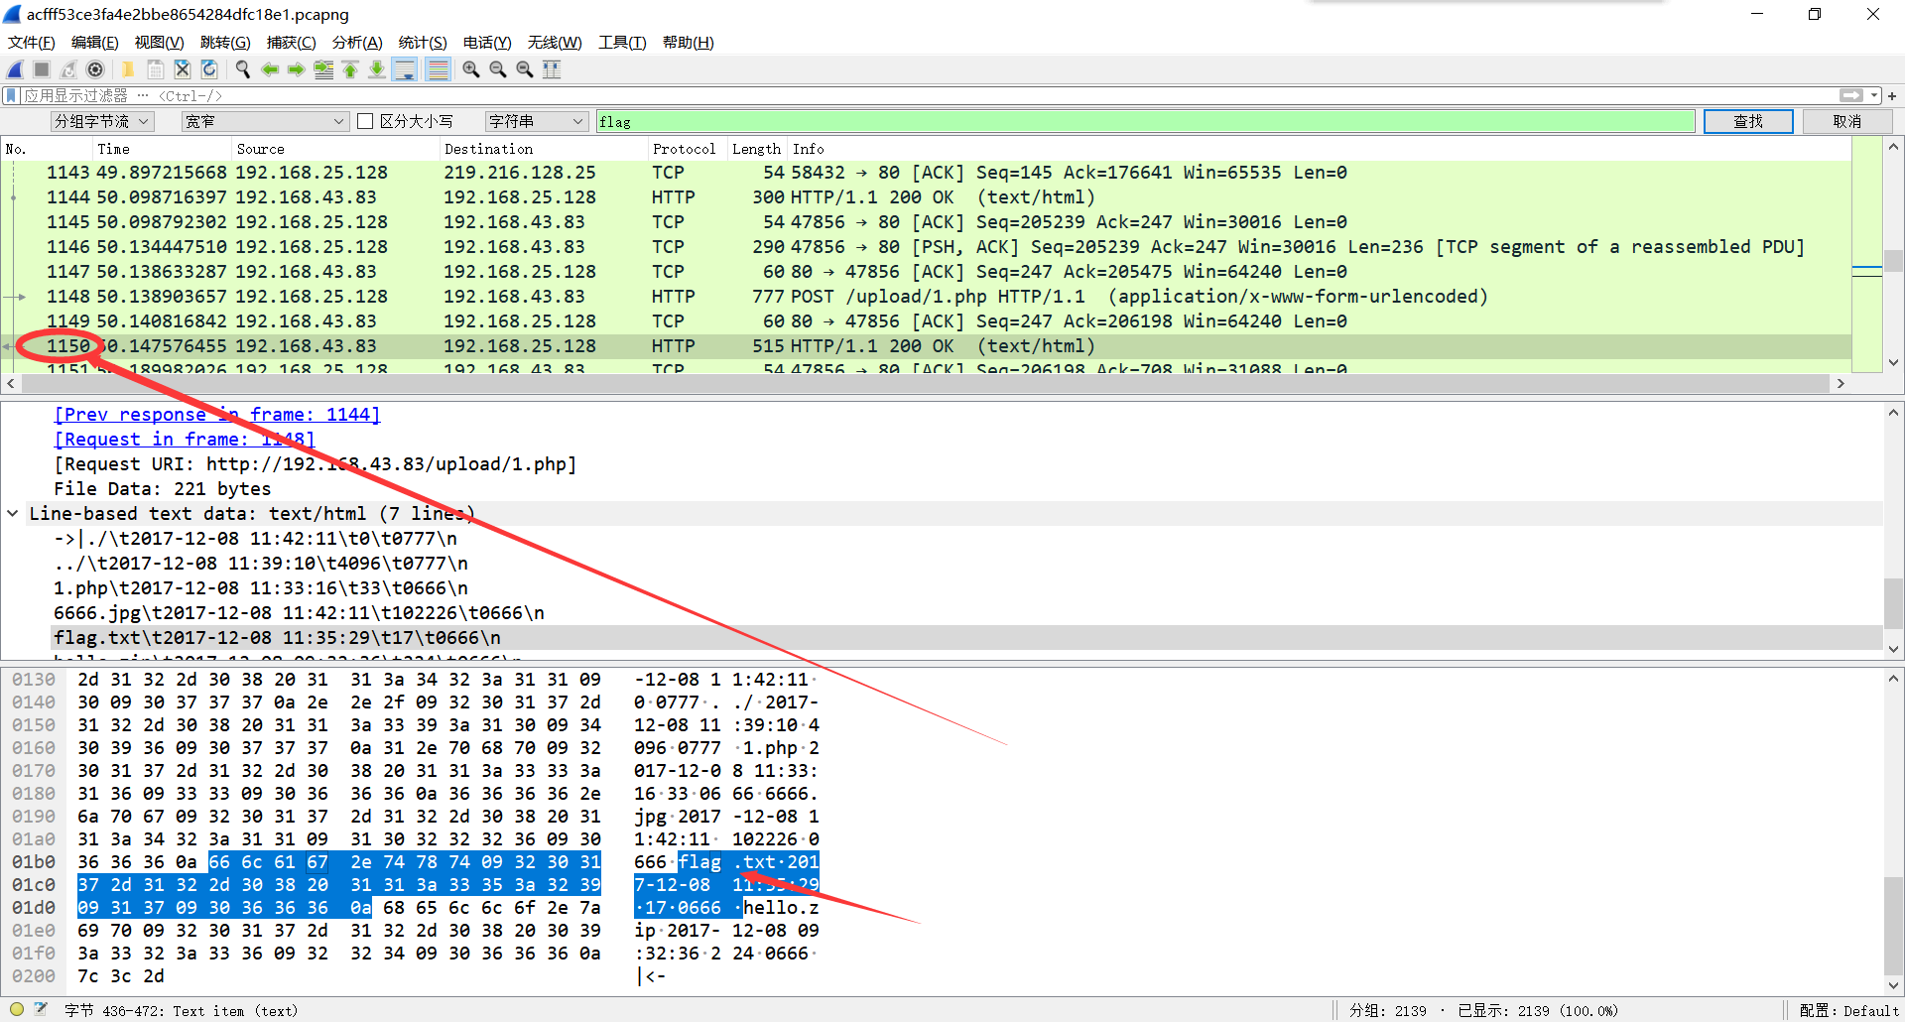The image size is (1905, 1022).
Task: Select packet 1144 HTTP 200 OK row
Action: [927, 196]
